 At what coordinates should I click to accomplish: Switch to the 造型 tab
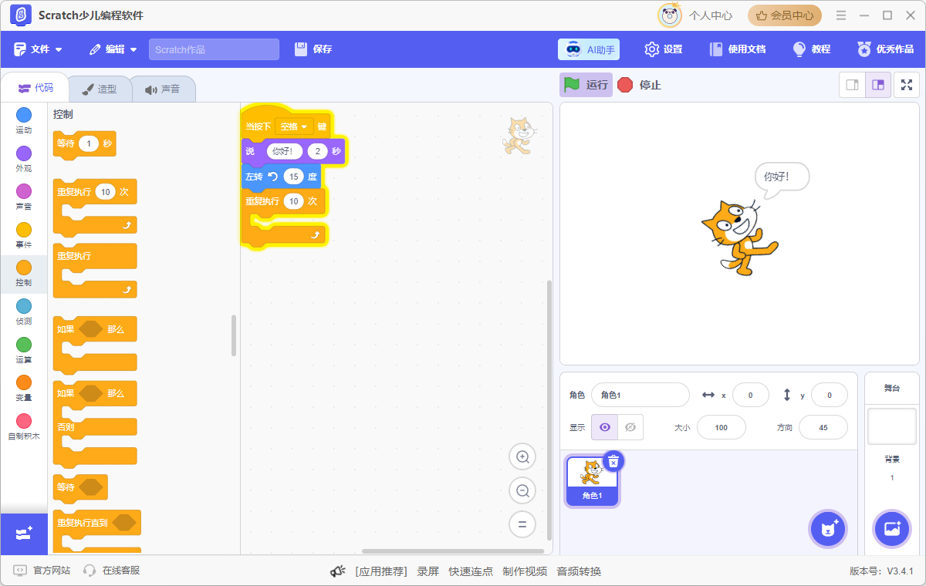click(x=99, y=89)
